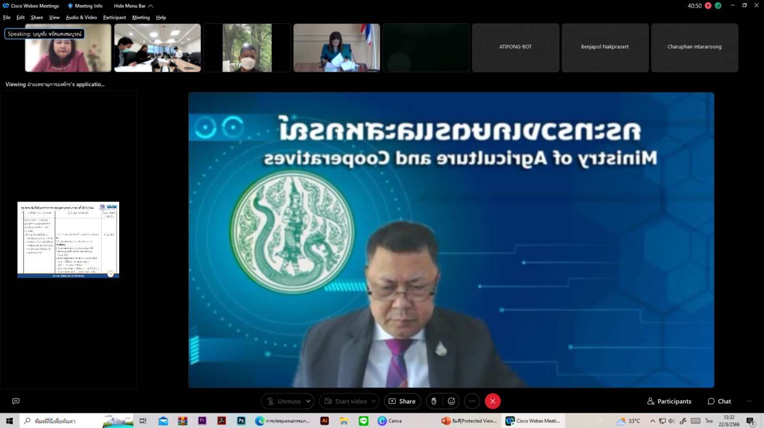Image resolution: width=764 pixels, height=428 pixels.
Task: Switch to the Canva taskbar app
Action: 390,421
